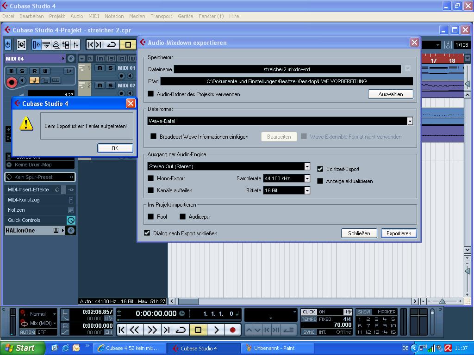Open MIDI 04 channel settings 'e' button
This screenshot has height=355, width=474.
pos(71,59)
